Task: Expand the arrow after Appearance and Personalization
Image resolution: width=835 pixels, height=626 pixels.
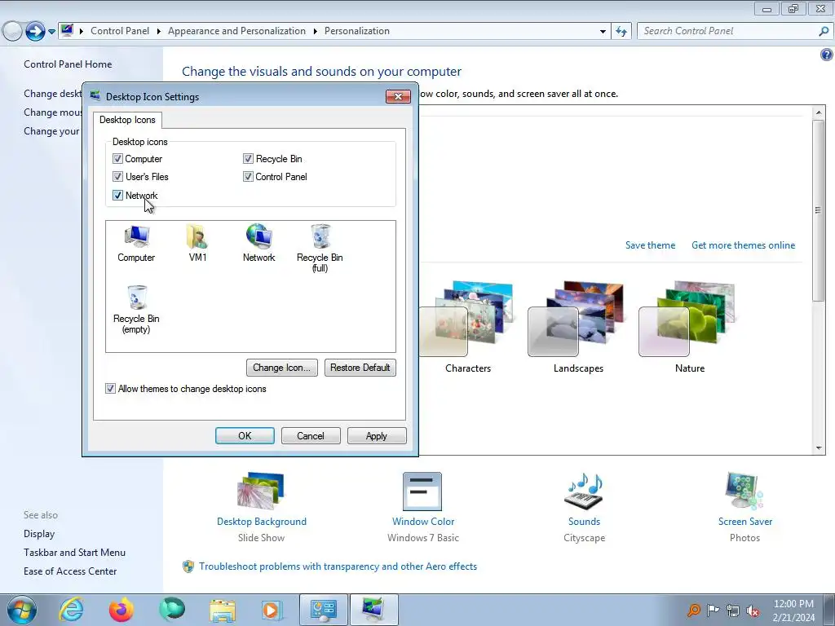Action: coord(316,32)
